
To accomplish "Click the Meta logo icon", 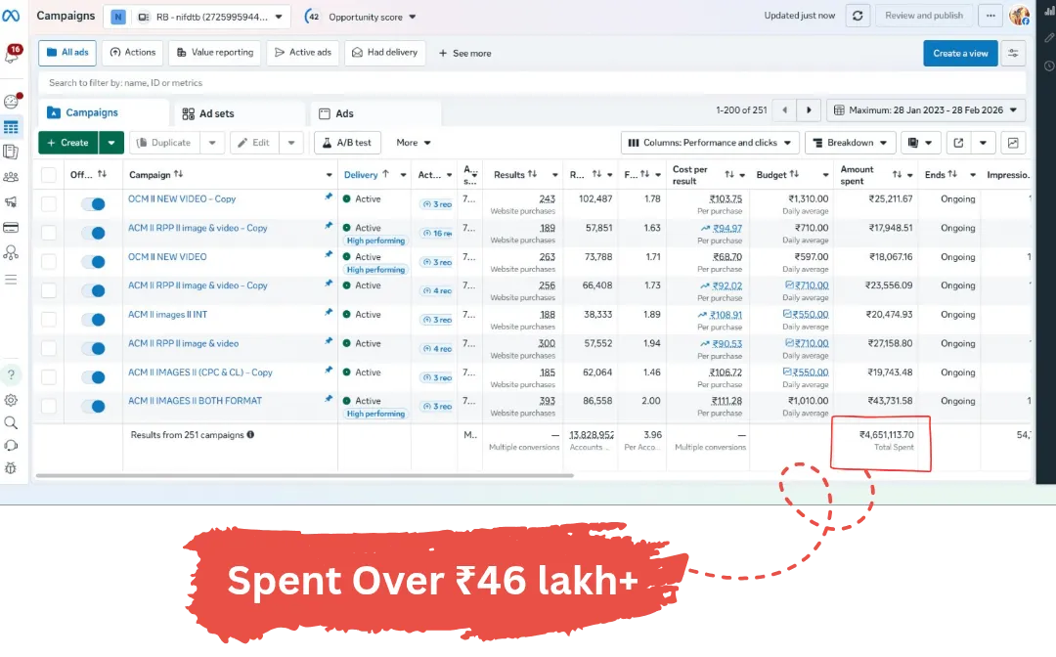I will pyautogui.click(x=11, y=16).
